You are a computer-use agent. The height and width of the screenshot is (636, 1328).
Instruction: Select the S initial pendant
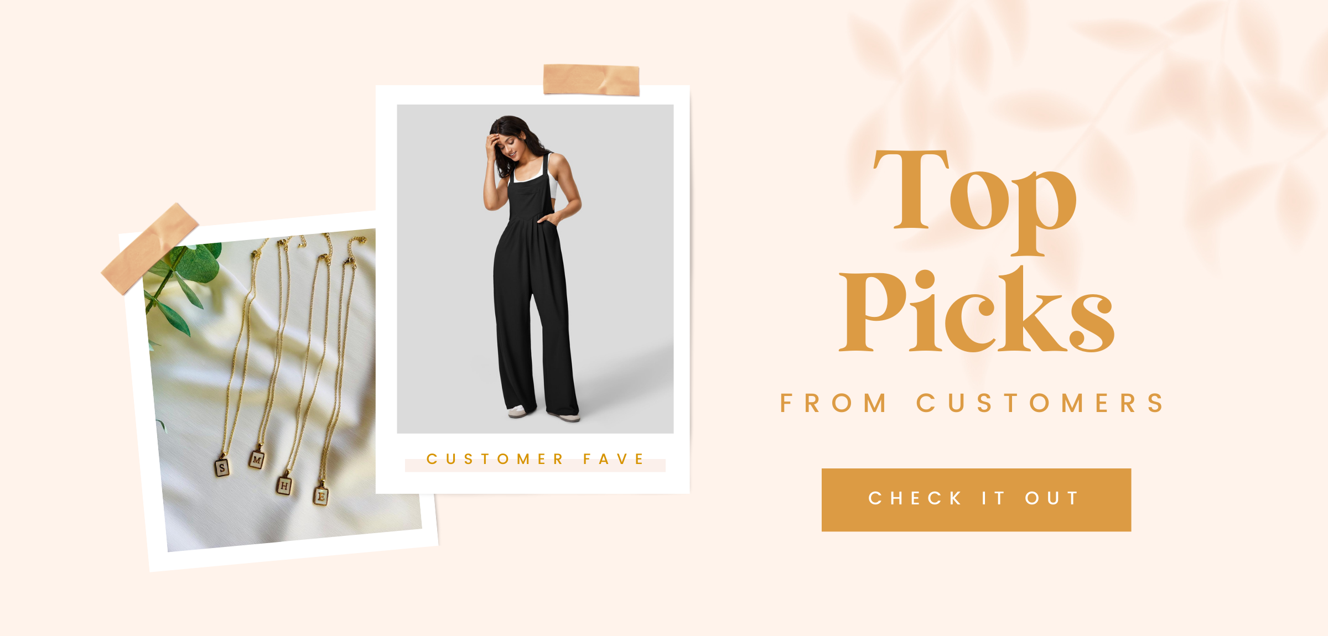(222, 467)
